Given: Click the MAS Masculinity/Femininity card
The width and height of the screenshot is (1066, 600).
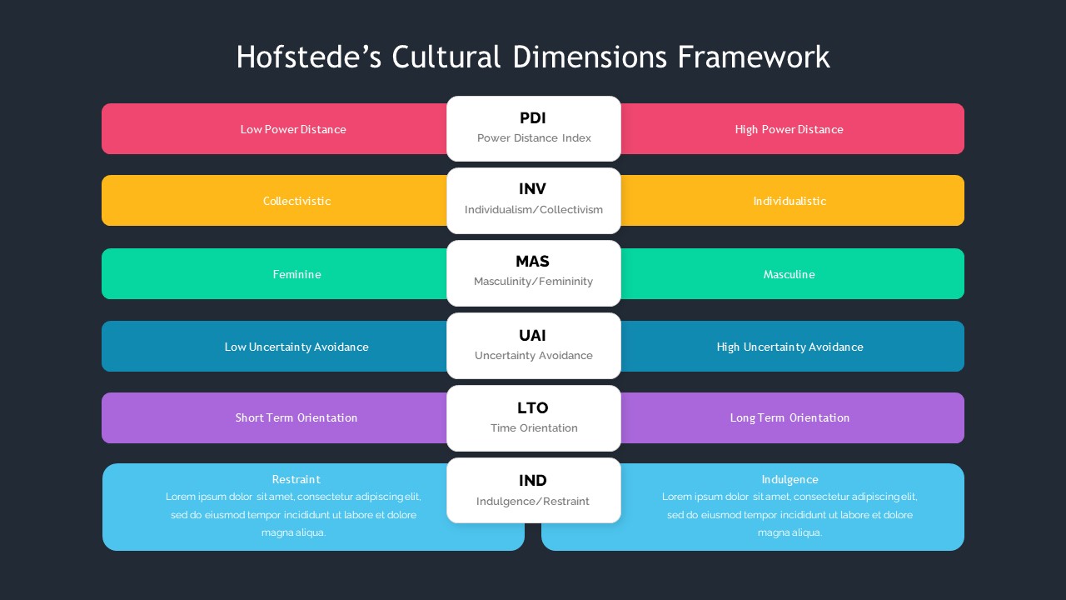Looking at the screenshot, I should click(534, 272).
